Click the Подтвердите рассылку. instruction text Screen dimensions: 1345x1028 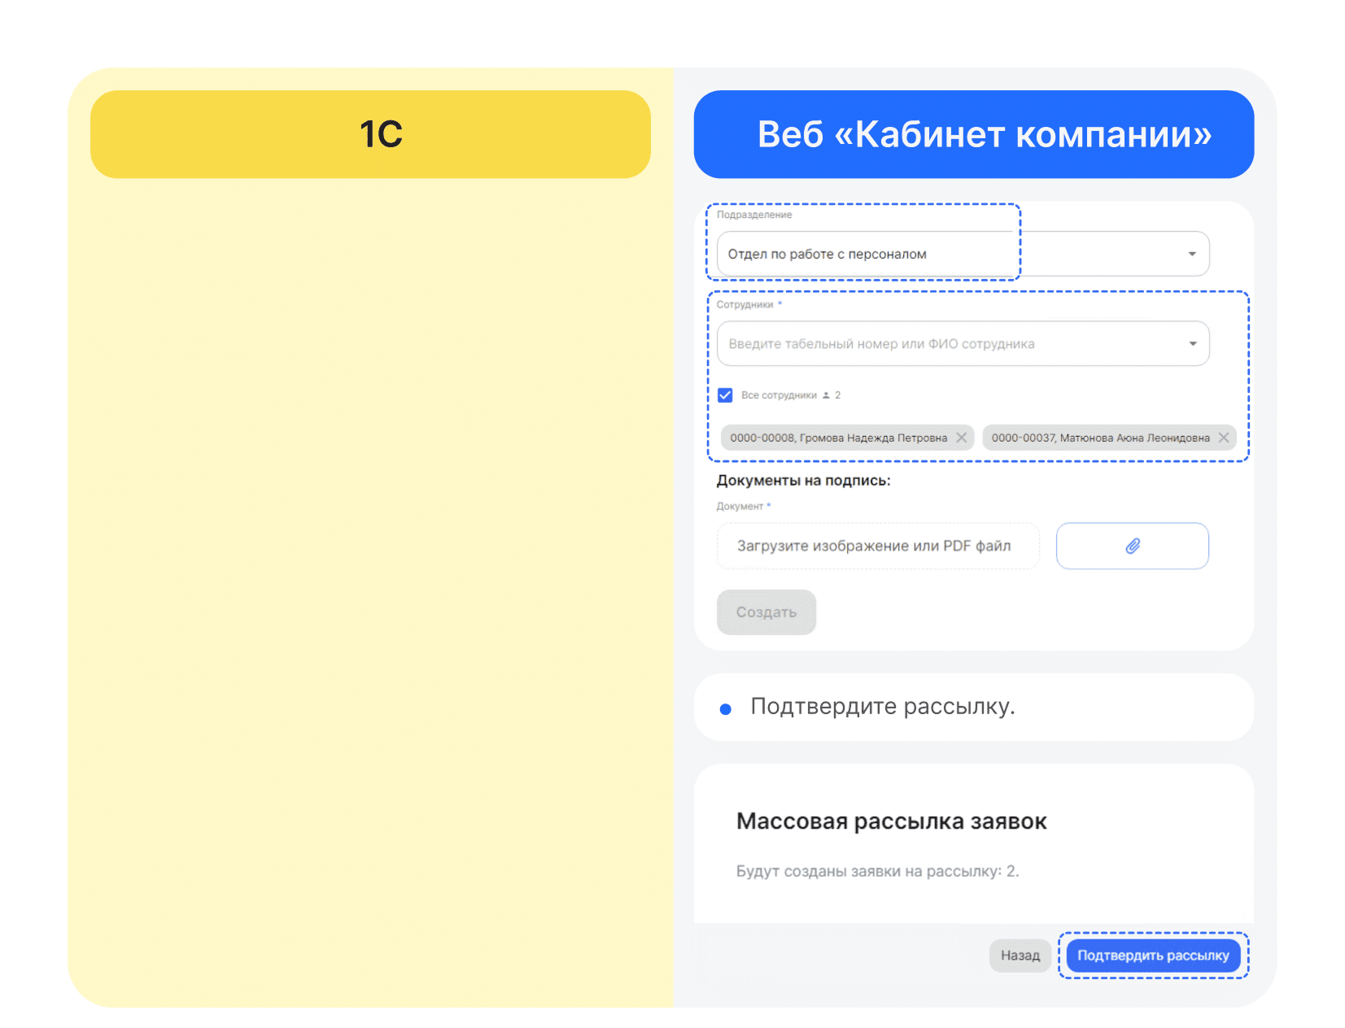pyautogui.click(x=883, y=706)
